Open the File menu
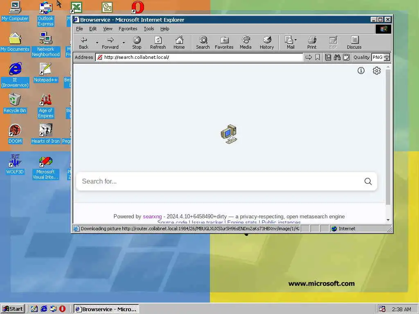Screen dimensions: 419x314 79,29
